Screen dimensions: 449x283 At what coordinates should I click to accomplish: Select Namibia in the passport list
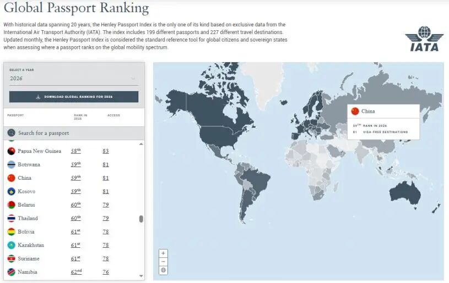(28, 272)
